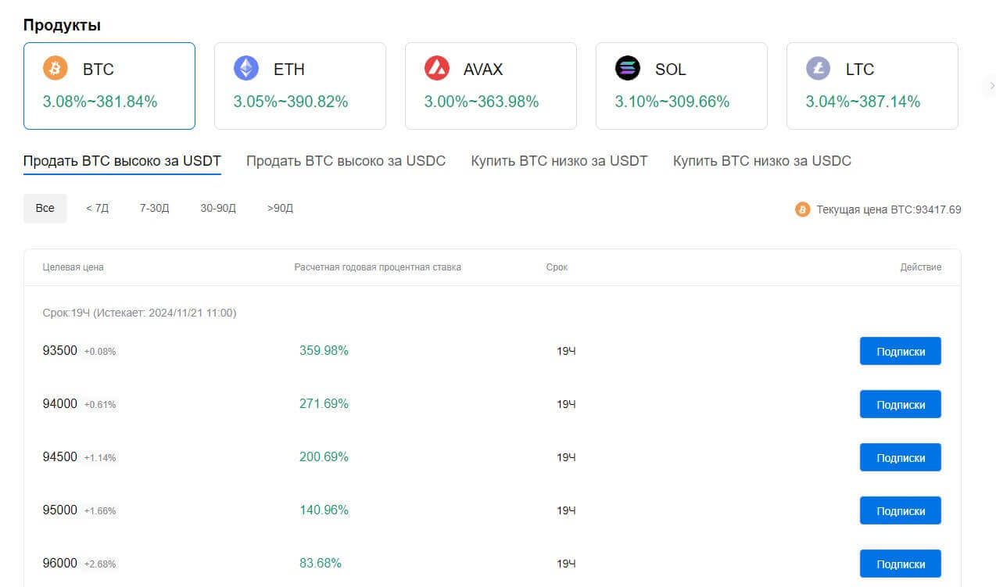The image size is (996, 587).
Task: Click the orange Bitcoin icon in BTC card
Action: [56, 69]
